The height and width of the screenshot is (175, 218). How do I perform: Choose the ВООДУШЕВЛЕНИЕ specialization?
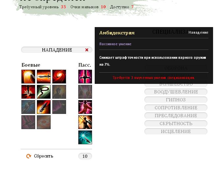[176, 92]
